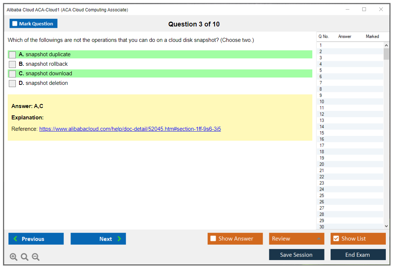Toggle the Show Answer checkbox
395x270 pixels.
coord(213,239)
